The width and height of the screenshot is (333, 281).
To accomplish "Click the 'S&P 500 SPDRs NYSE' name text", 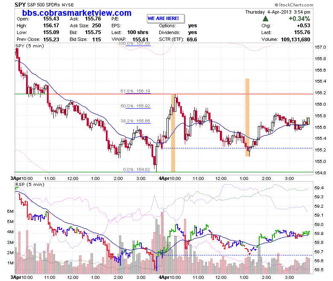I will [50, 5].
